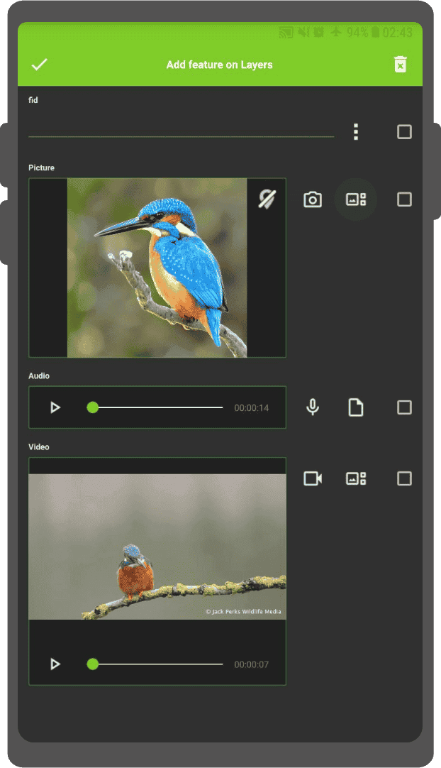Delete the feature with trash icon
This screenshot has width=441, height=768.
(401, 65)
